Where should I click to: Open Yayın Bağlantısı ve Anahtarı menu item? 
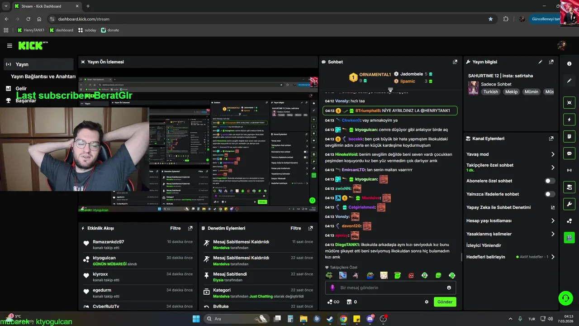[x=43, y=77]
